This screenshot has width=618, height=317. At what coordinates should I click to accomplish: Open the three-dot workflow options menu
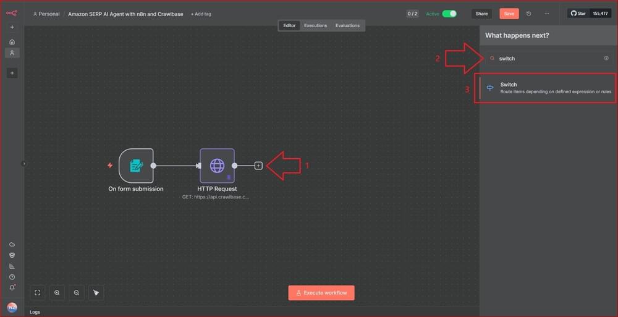click(x=546, y=14)
